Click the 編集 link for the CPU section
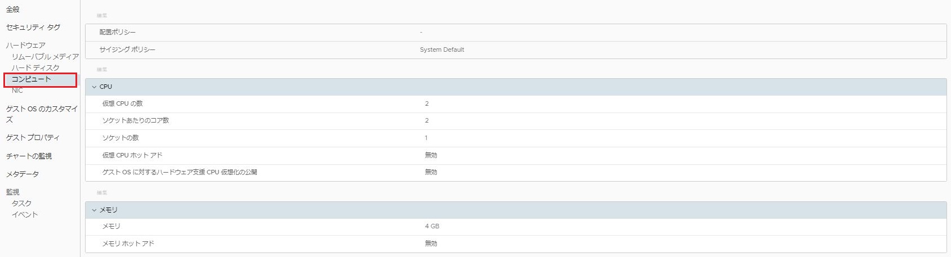Viewport: 951px width, 257px height. pos(102,70)
